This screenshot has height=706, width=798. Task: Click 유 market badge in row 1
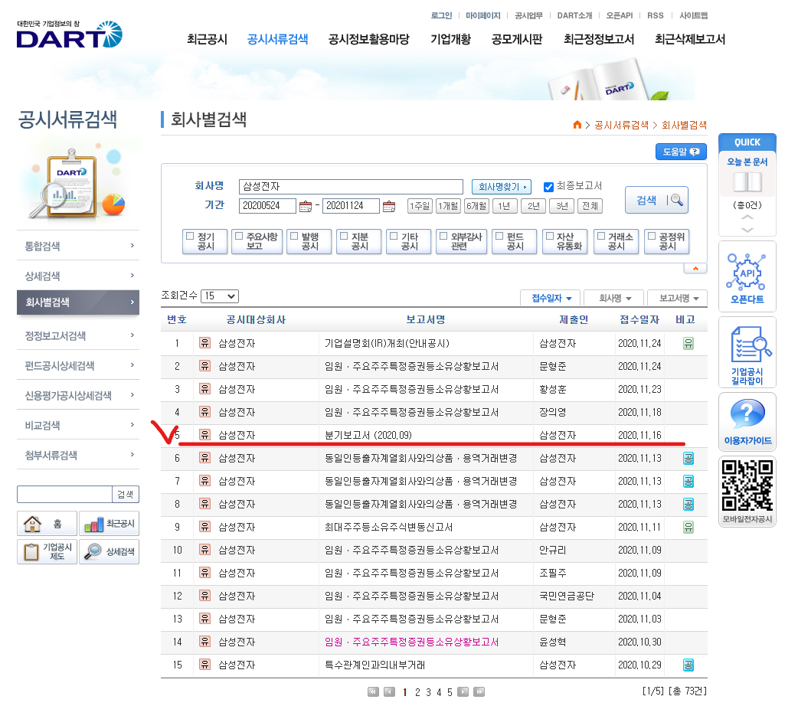(x=204, y=342)
